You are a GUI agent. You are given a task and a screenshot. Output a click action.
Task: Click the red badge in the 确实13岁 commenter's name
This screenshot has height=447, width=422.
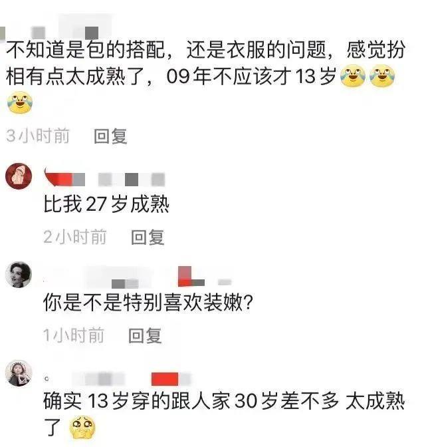coord(165,379)
